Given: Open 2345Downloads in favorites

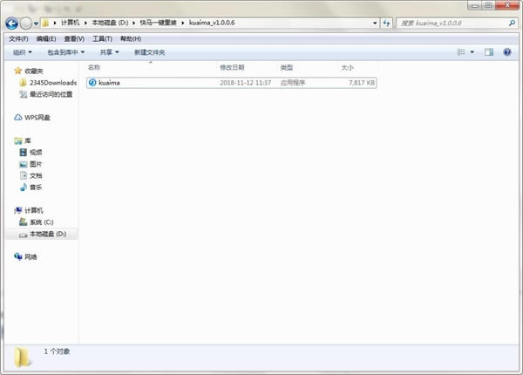Looking at the screenshot, I should (x=53, y=83).
